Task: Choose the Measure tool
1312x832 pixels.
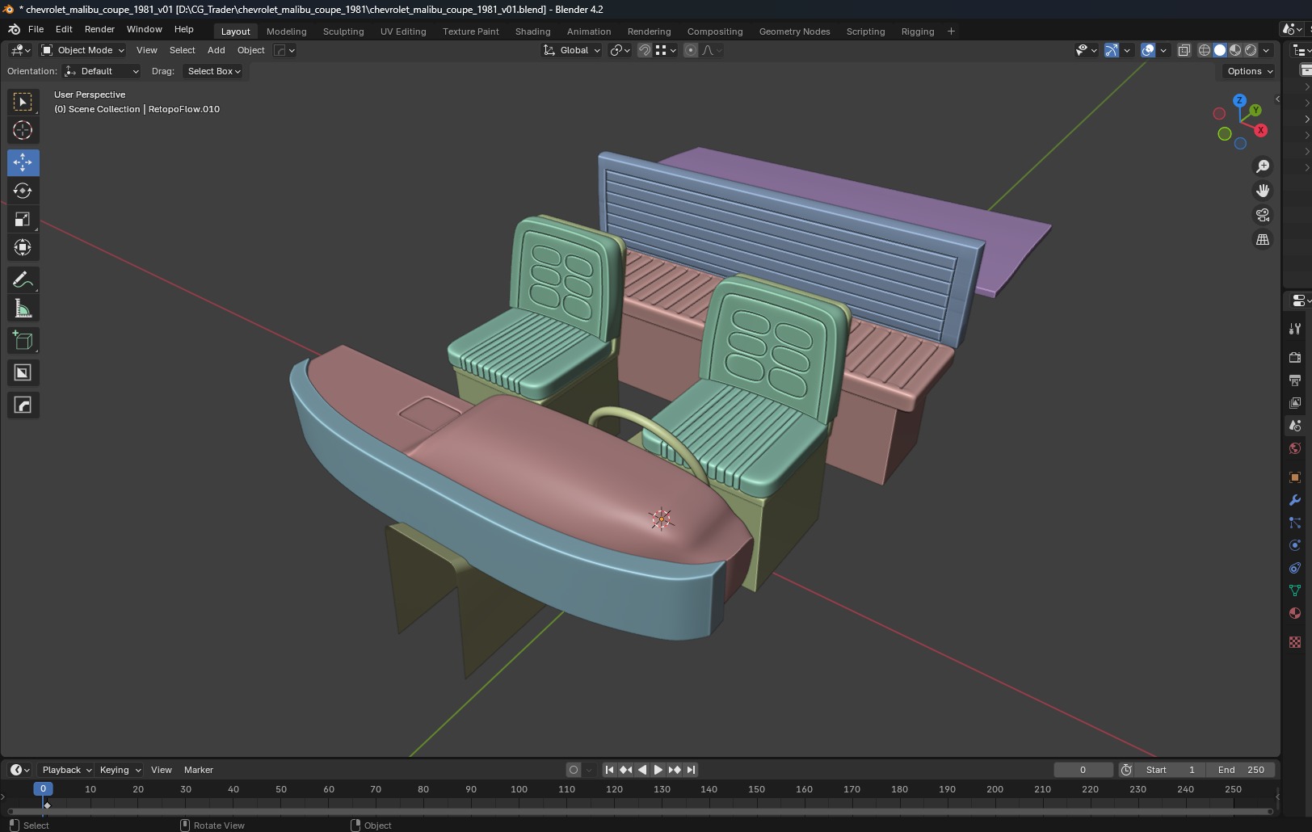Action: (x=23, y=309)
